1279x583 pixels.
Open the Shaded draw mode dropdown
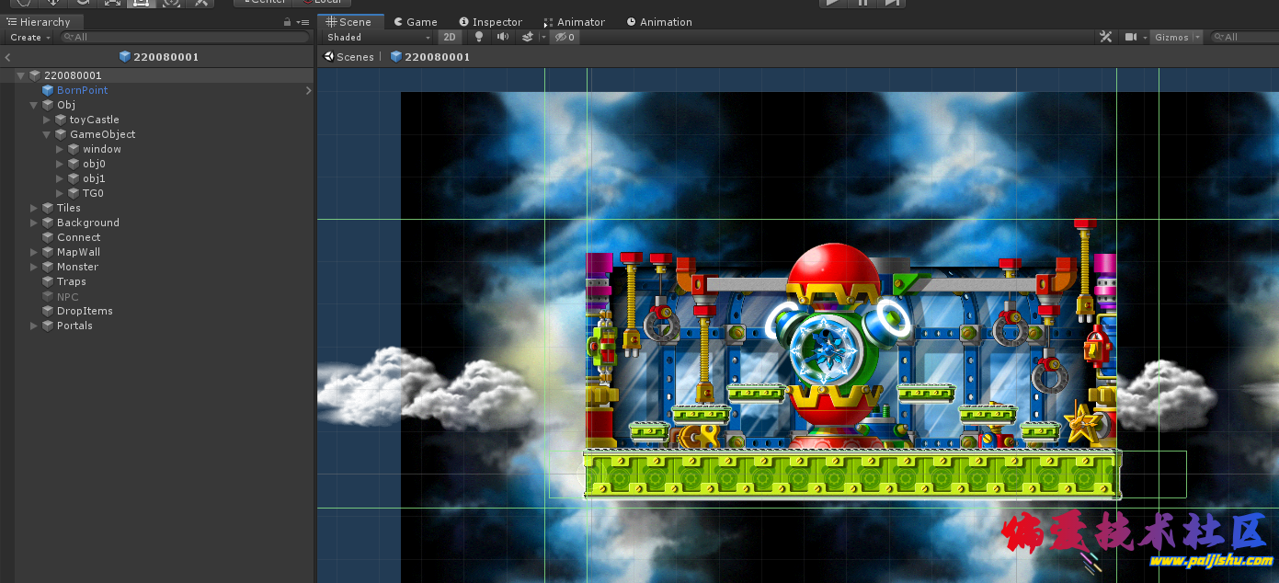pyautogui.click(x=378, y=37)
